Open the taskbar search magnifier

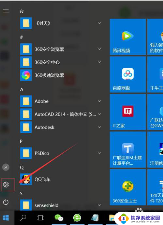tap(23, 218)
